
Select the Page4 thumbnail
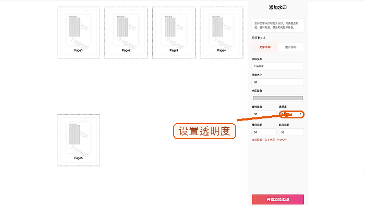point(222,32)
